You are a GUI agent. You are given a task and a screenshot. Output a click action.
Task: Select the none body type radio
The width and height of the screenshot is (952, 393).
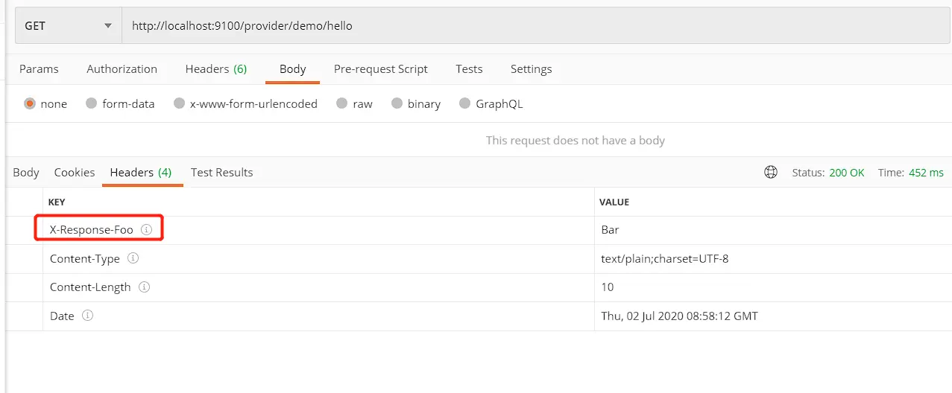coord(30,103)
